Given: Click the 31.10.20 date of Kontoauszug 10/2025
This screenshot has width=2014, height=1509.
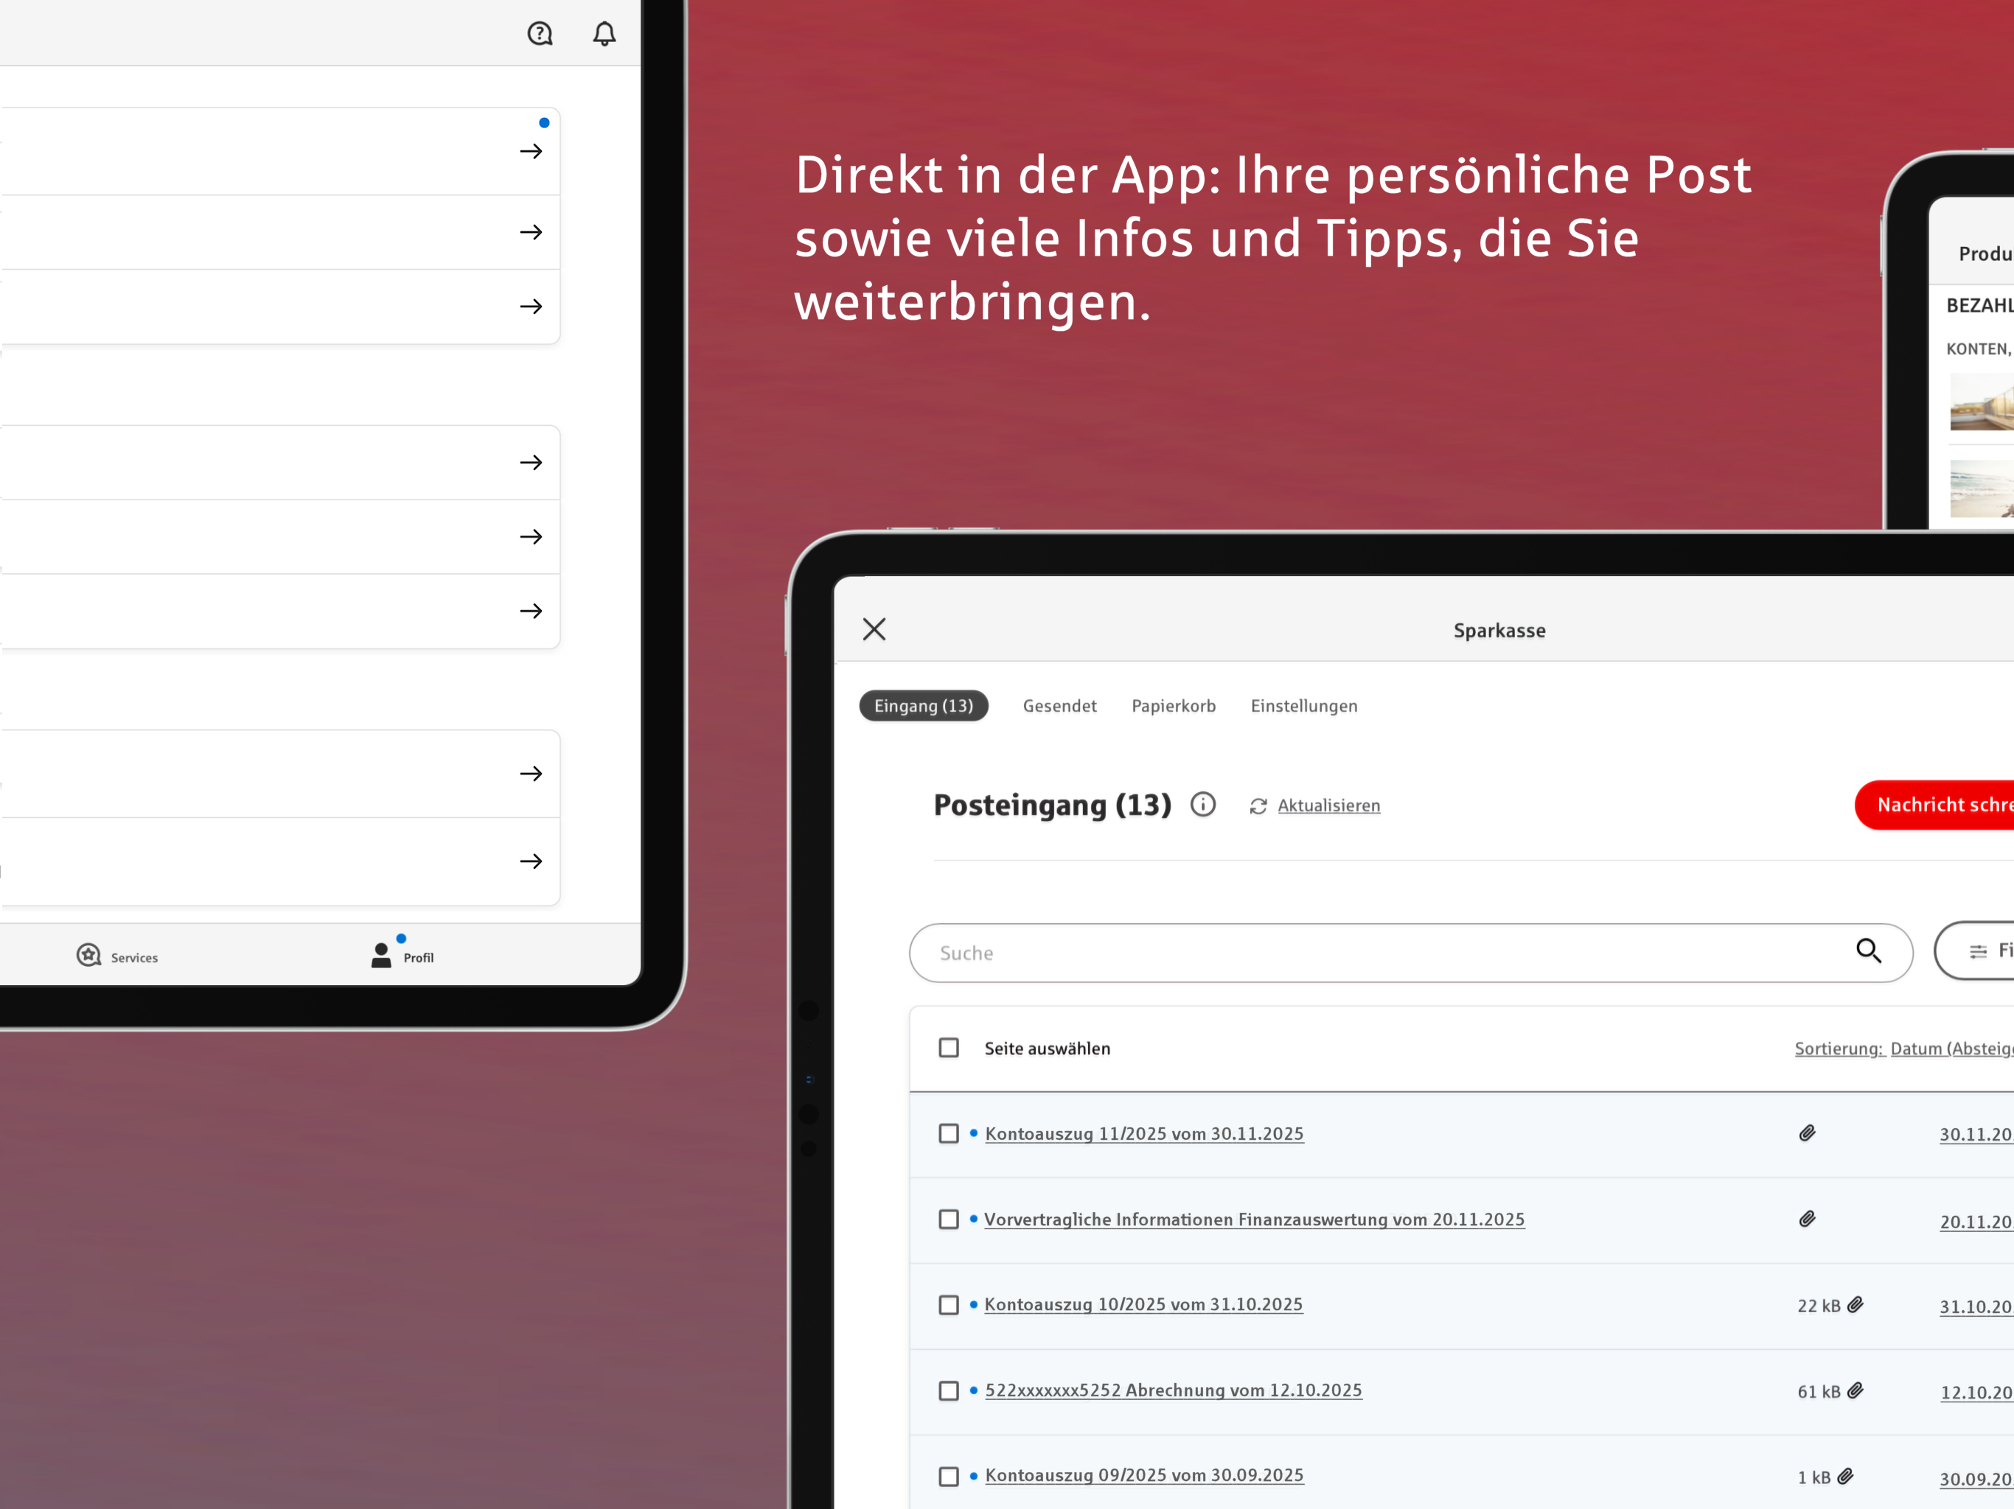Looking at the screenshot, I should [x=1976, y=1307].
